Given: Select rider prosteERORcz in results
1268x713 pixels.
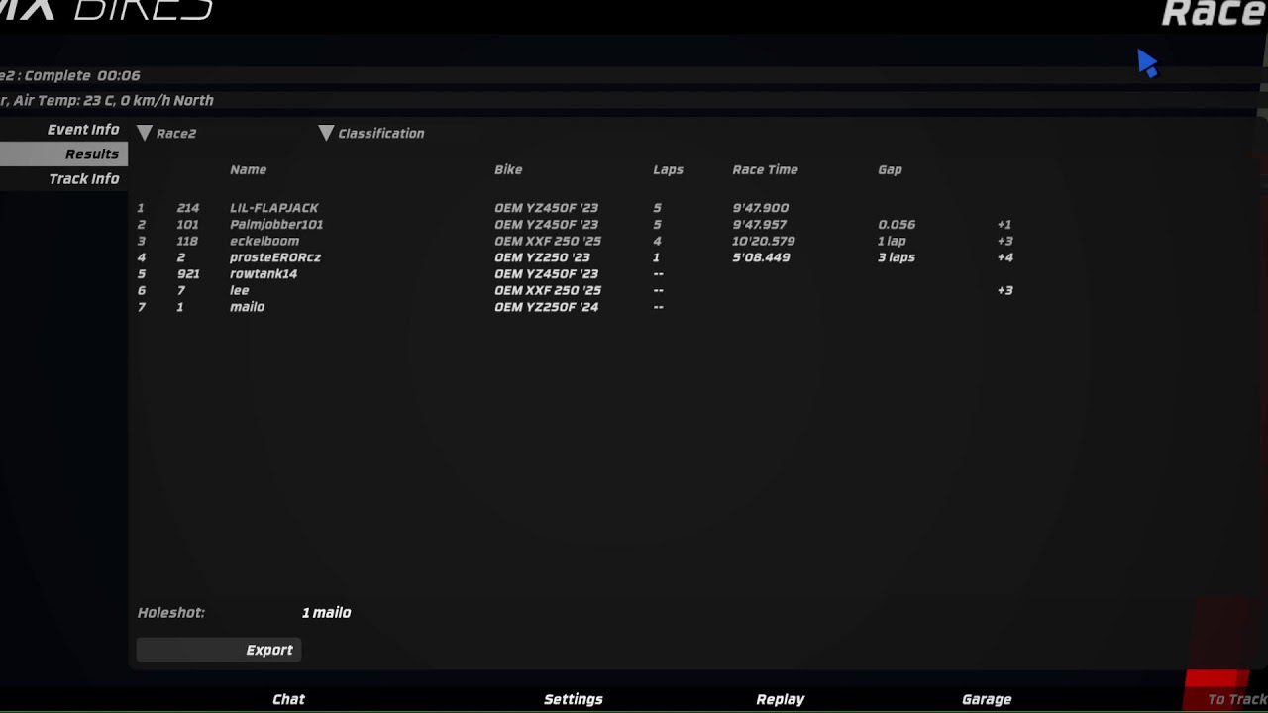Looking at the screenshot, I should tap(275, 257).
